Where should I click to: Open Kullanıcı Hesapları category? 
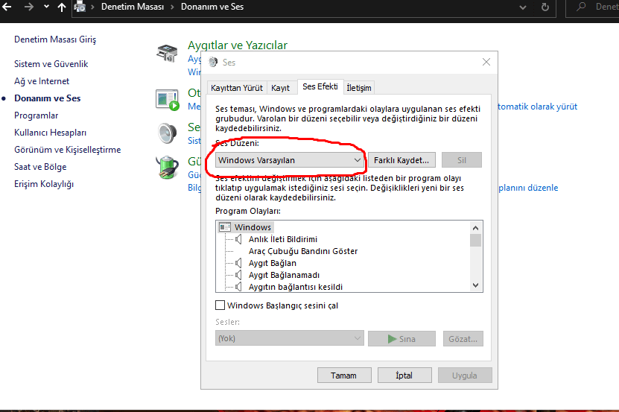click(x=50, y=133)
